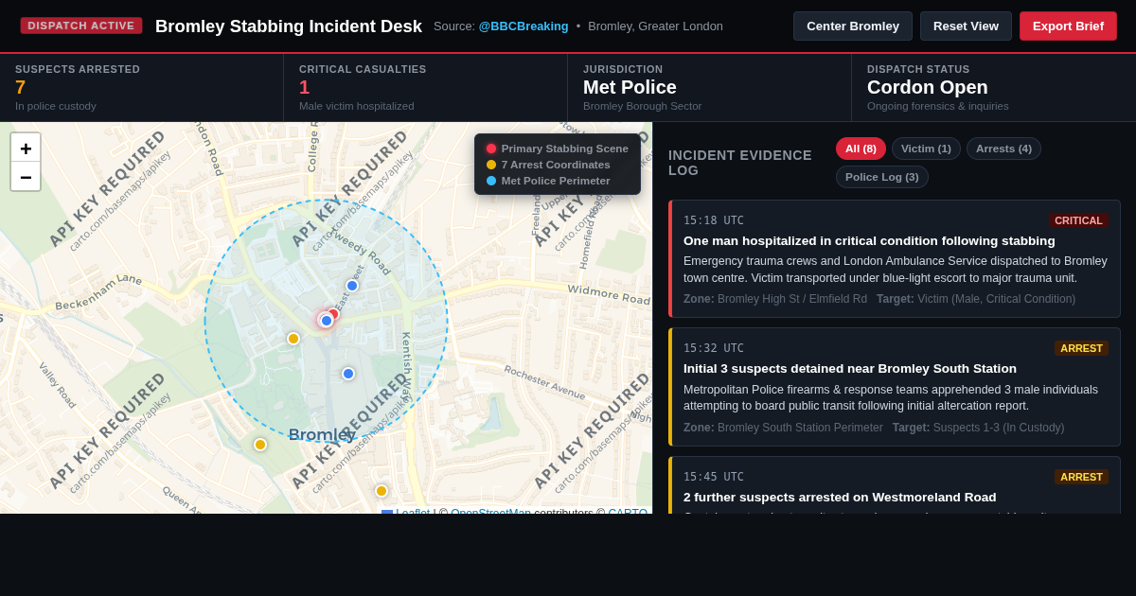Filter log by Police Log (3)
The height and width of the screenshot is (596, 1136).
click(882, 177)
